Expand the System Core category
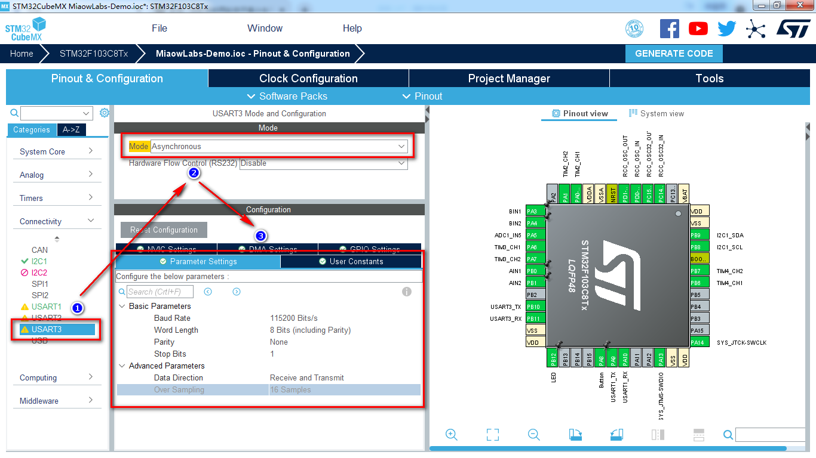Screen dimensions: 816x458 pyautogui.click(x=57, y=151)
